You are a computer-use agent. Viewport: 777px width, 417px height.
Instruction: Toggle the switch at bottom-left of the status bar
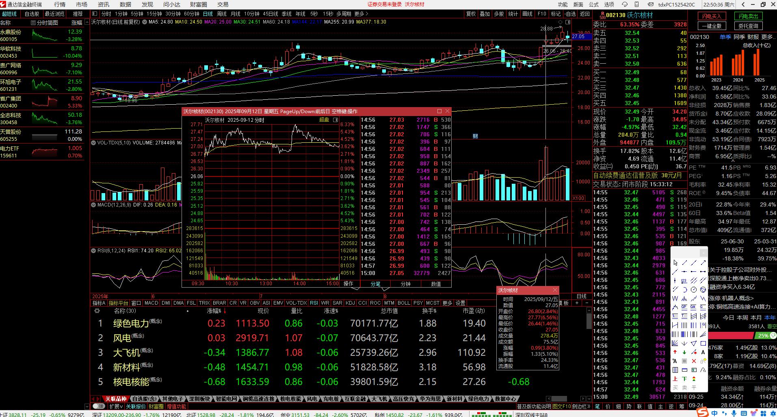98,406
